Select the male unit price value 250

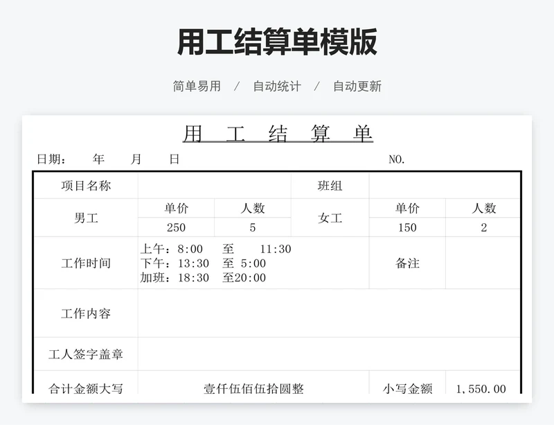177,227
